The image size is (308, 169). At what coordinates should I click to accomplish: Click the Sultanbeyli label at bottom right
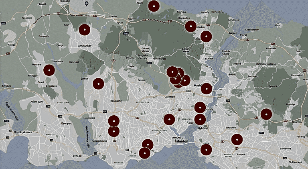(x=296, y=162)
